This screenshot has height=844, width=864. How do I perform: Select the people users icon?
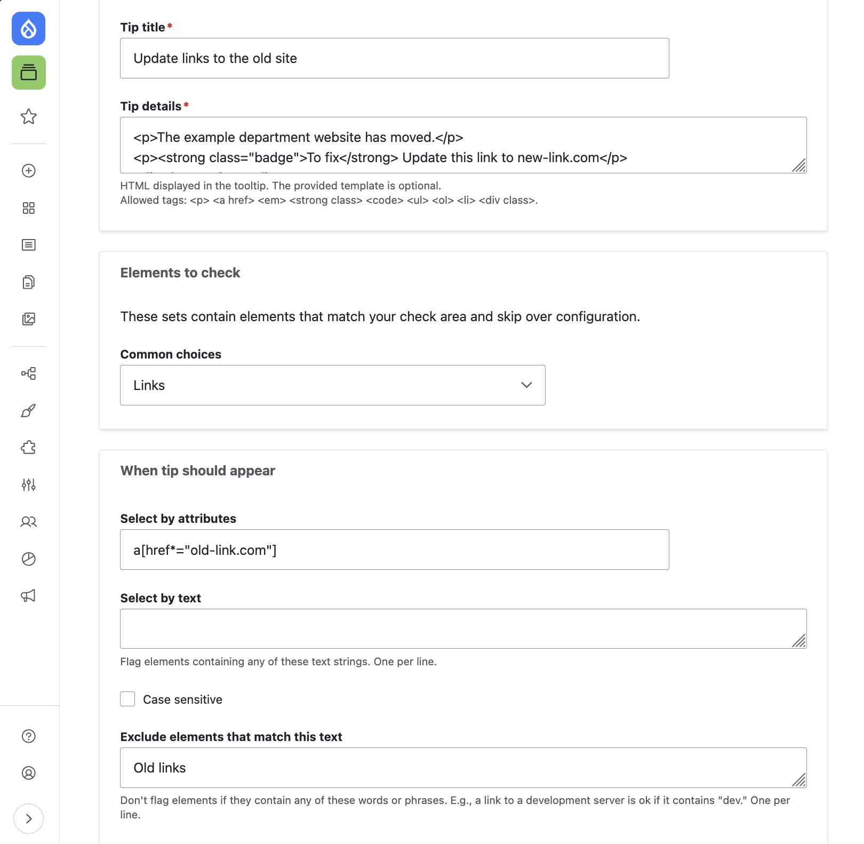[29, 522]
